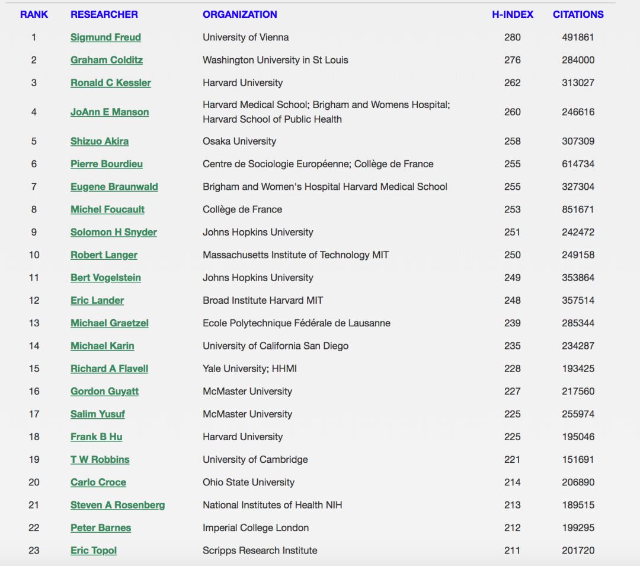Open the Eric Lander link
This screenshot has height=566, width=640.
(x=97, y=300)
